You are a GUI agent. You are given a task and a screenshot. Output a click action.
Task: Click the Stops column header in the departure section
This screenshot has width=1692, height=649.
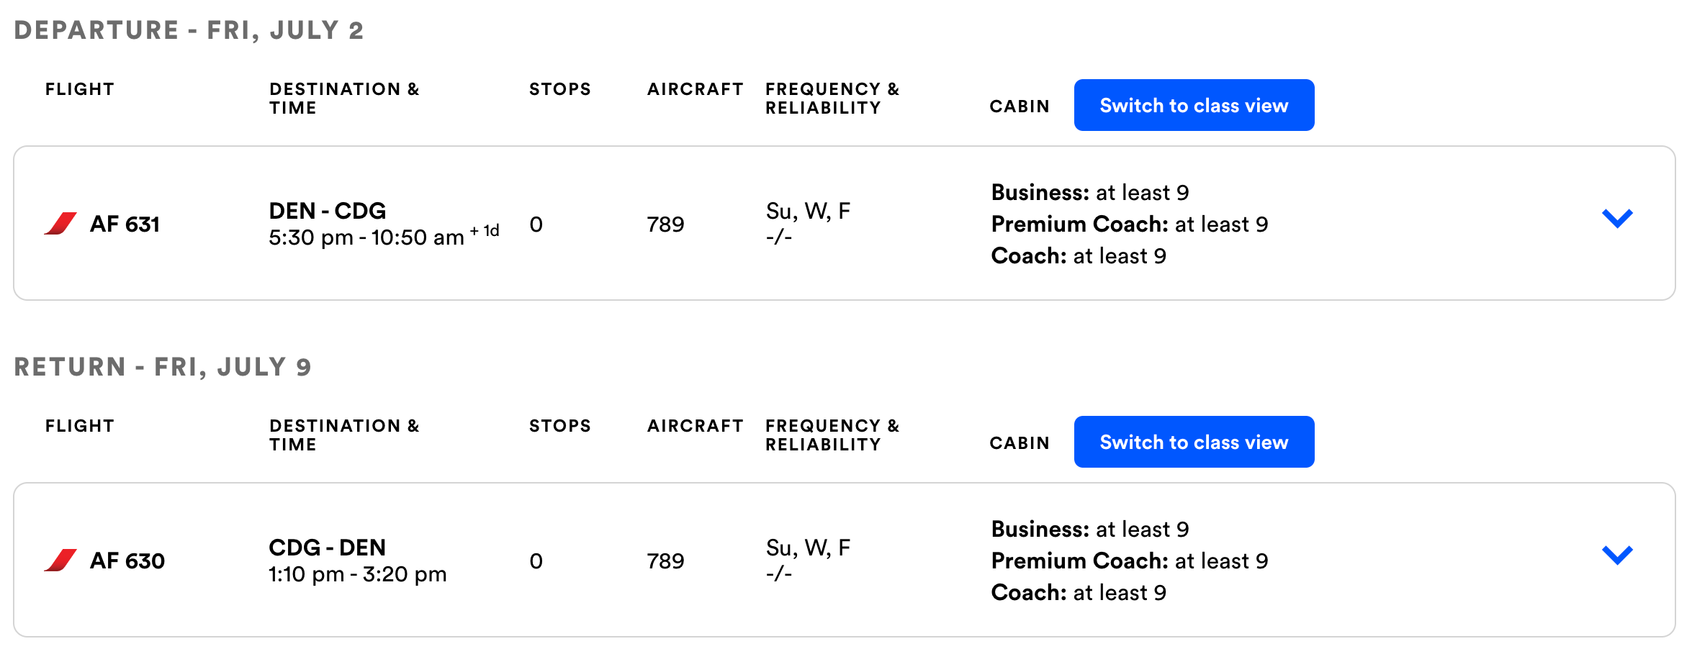point(560,89)
